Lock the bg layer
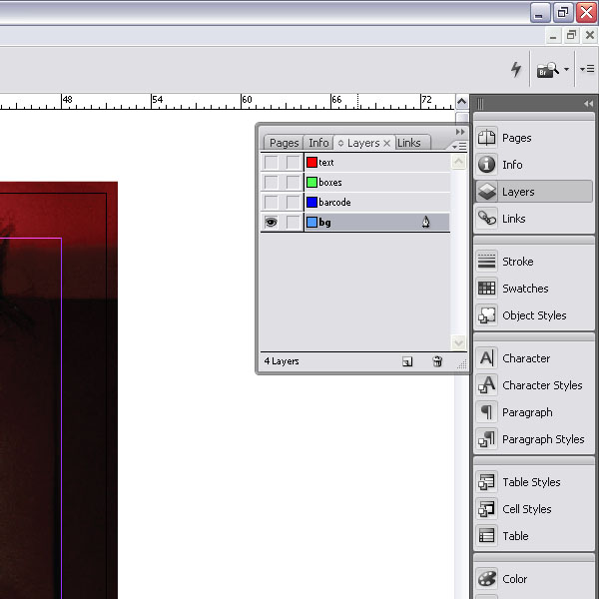Image resolution: width=599 pixels, height=599 pixels. point(293,222)
